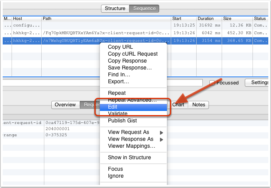271x188 pixels.
Task: Switch to the Structure view tab
Action: pyautogui.click(x=115, y=8)
